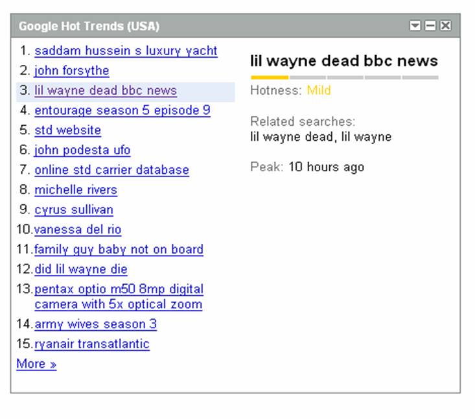The height and width of the screenshot is (419, 475).
Task: Open the 'did lil wayne die' link
Action: 81,269
